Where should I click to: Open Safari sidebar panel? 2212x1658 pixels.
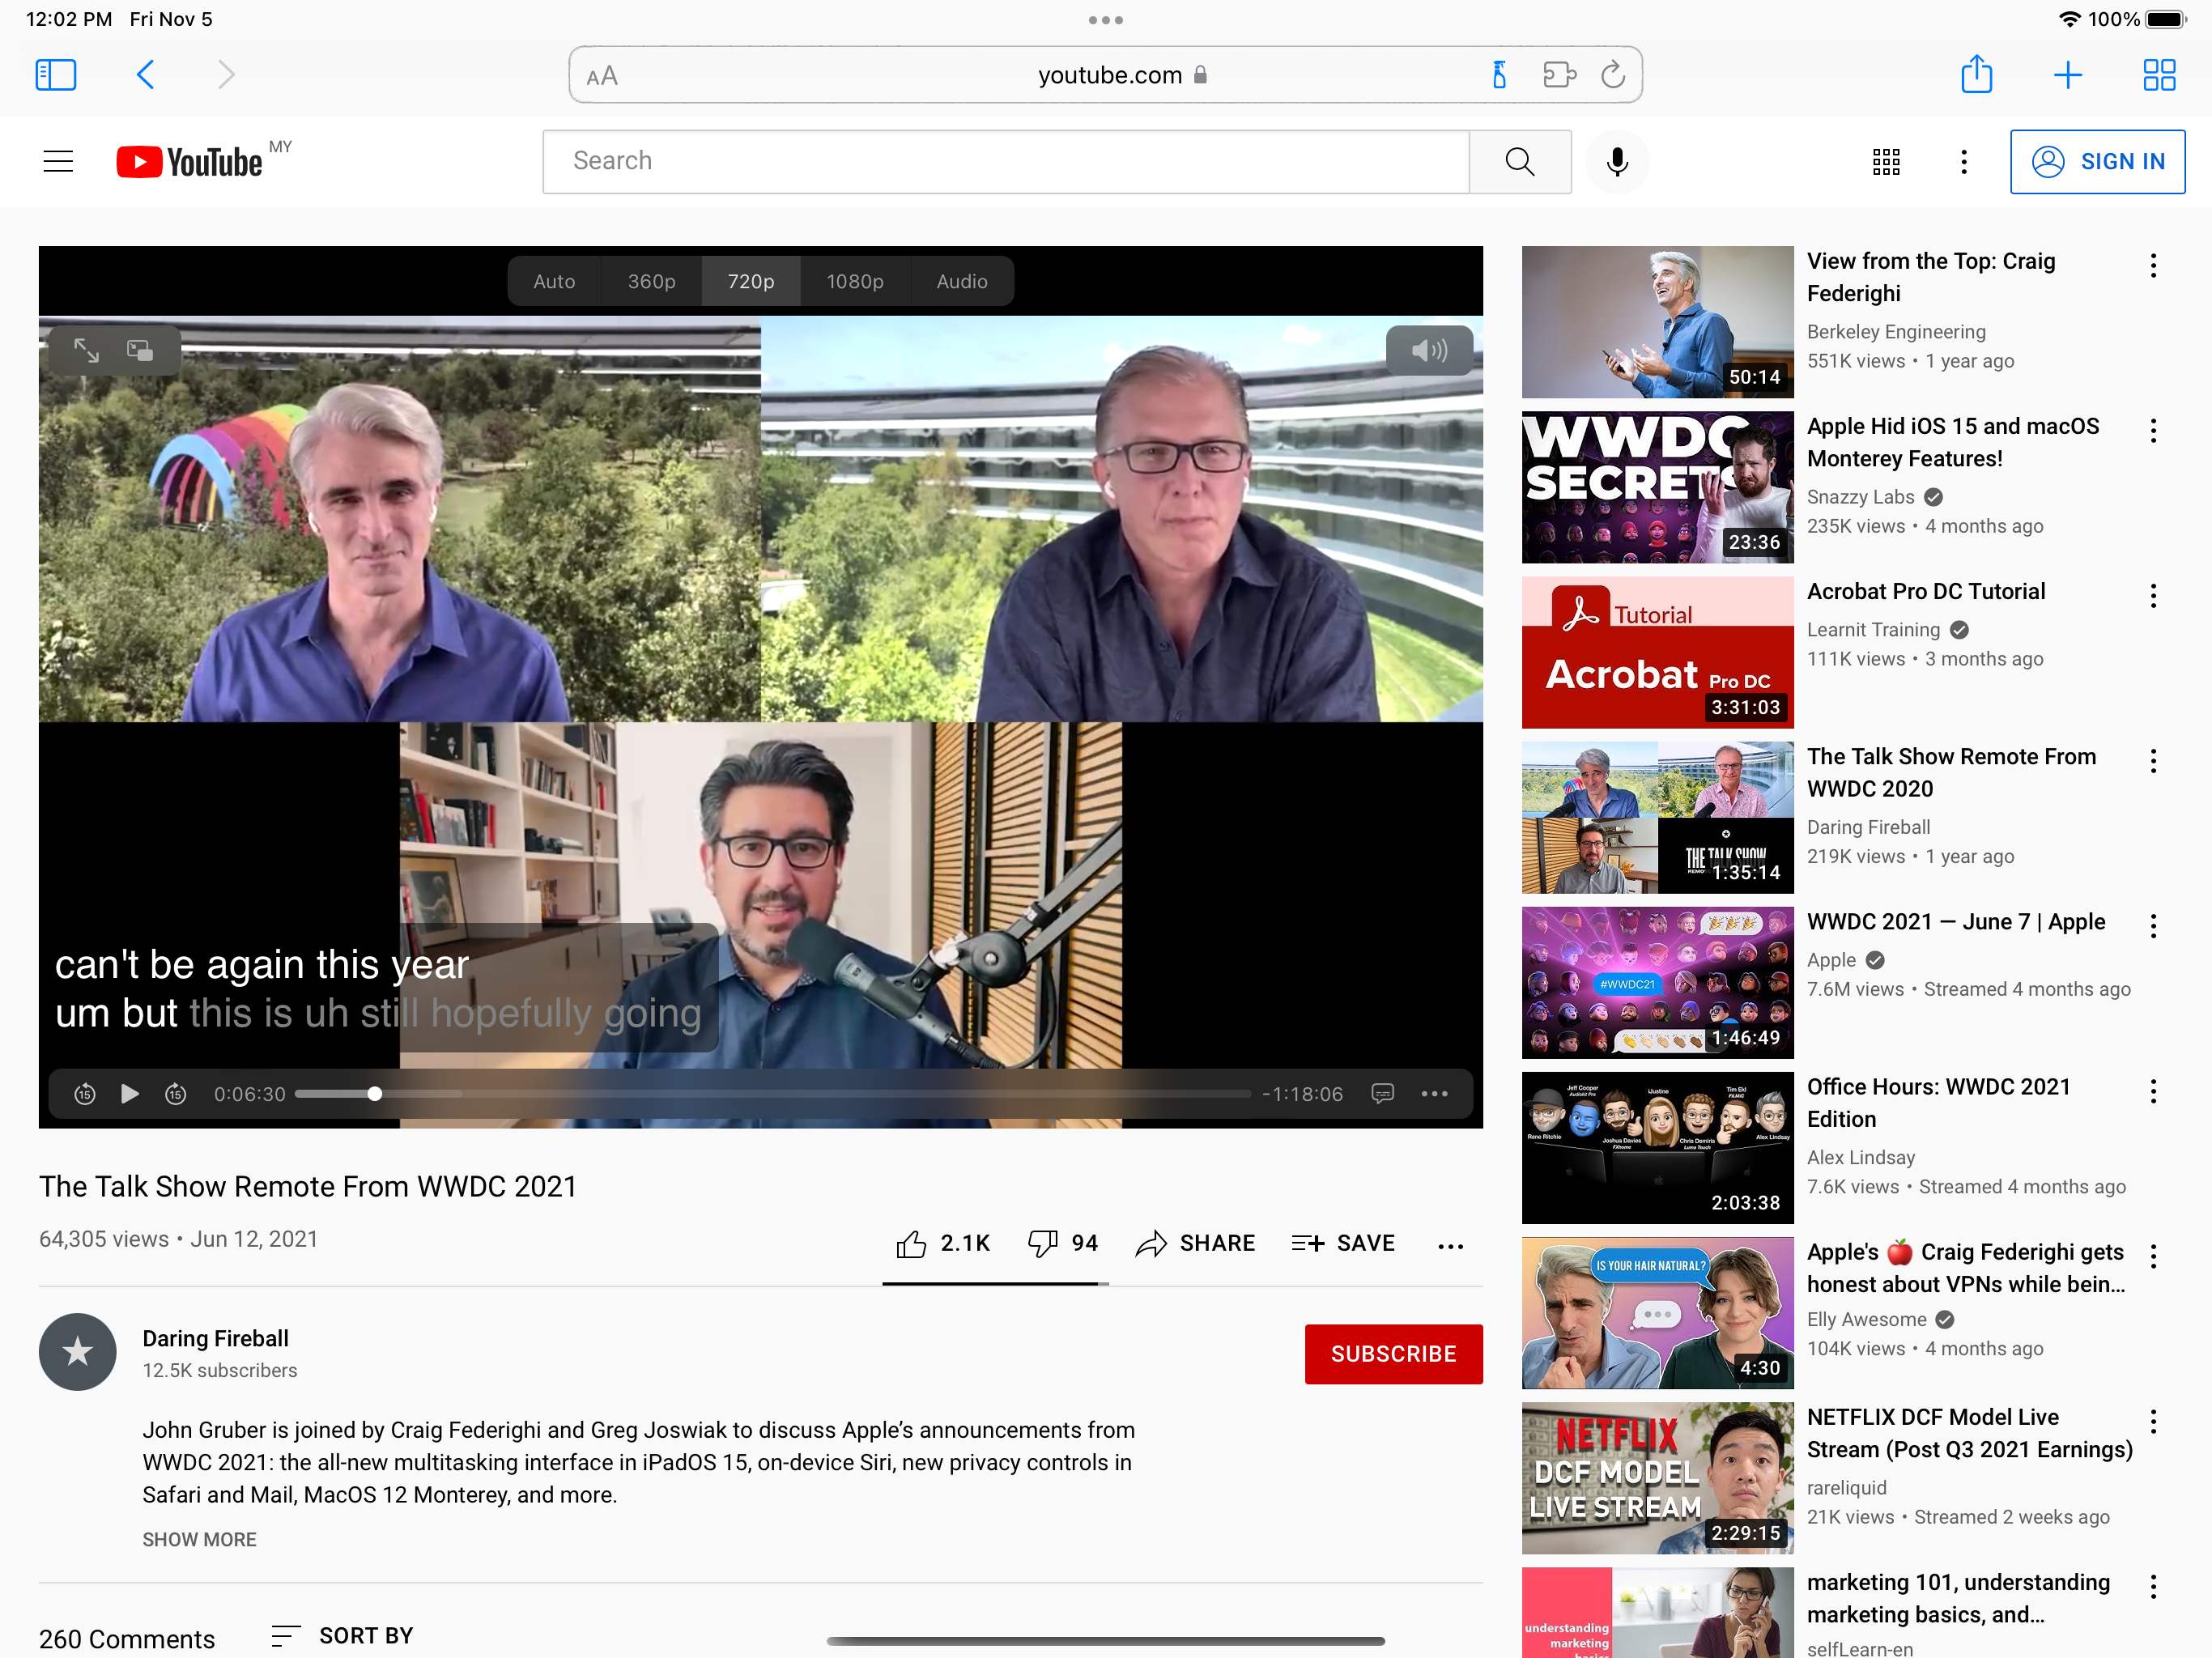[x=56, y=75]
